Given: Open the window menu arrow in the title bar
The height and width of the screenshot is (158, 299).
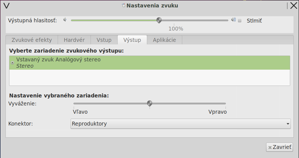Looking at the screenshot, I should 7,6.
